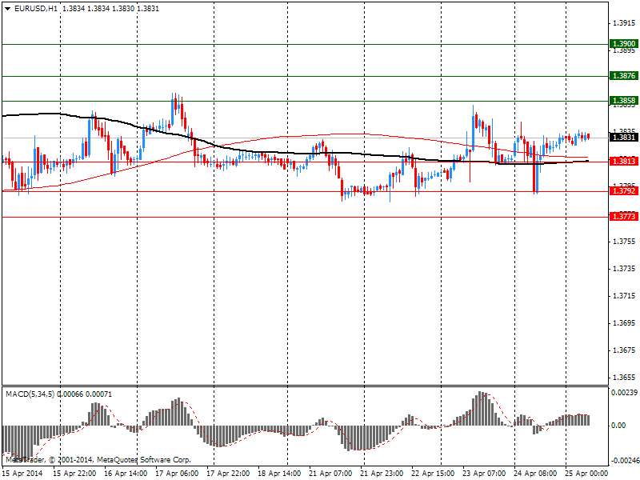Select the 21 Apr 23:00 time axis label
This screenshot has width=640, height=480.
pos(382,474)
